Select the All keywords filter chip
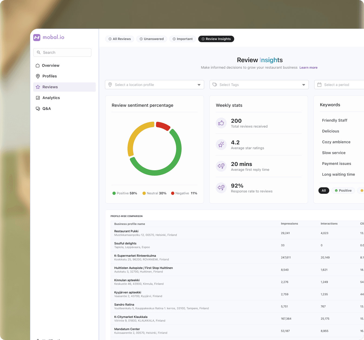 tap(324, 191)
